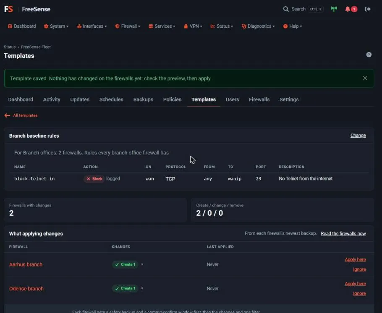Click the red Block action badge

click(94, 179)
